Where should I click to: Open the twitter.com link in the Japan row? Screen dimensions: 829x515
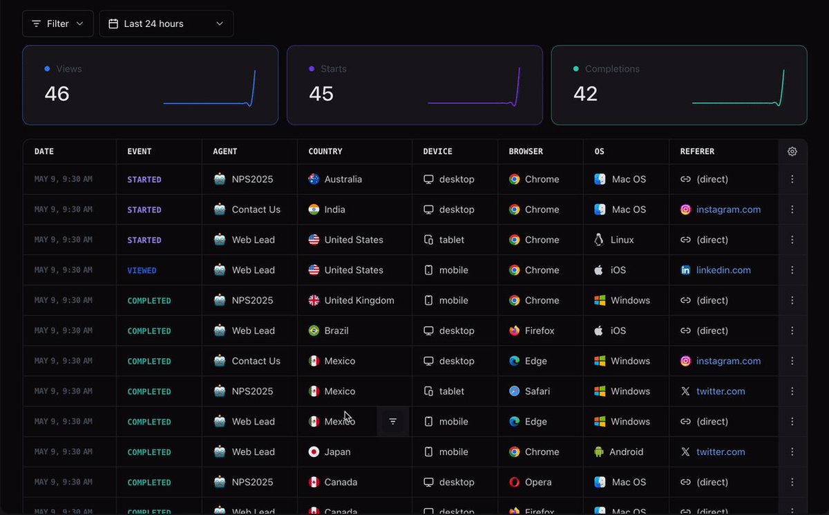click(x=721, y=452)
